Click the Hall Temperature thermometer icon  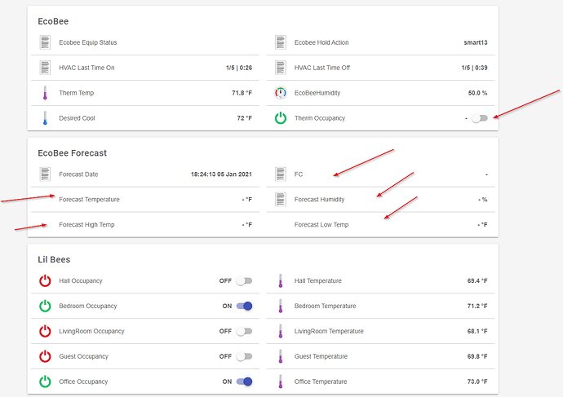(x=281, y=280)
